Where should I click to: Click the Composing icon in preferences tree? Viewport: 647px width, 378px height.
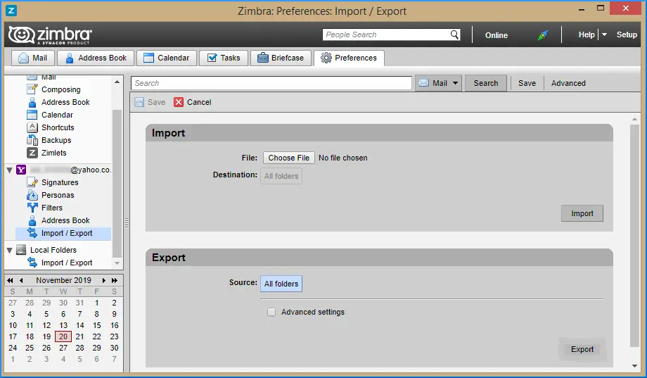point(32,89)
